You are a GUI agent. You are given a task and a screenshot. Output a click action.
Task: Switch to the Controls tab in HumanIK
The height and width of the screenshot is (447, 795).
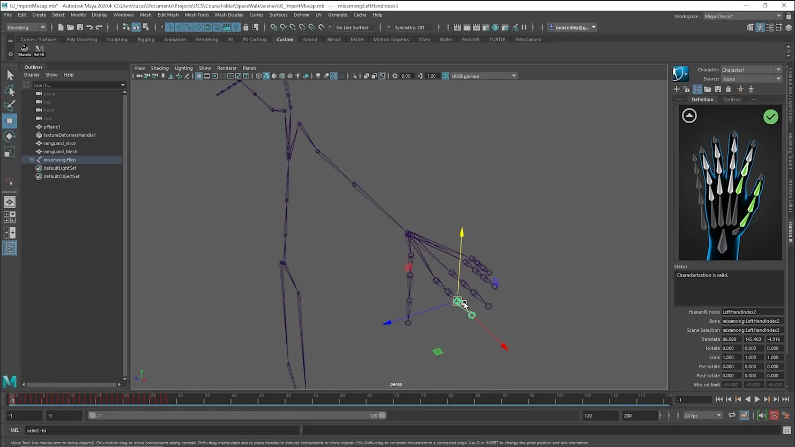pyautogui.click(x=732, y=99)
